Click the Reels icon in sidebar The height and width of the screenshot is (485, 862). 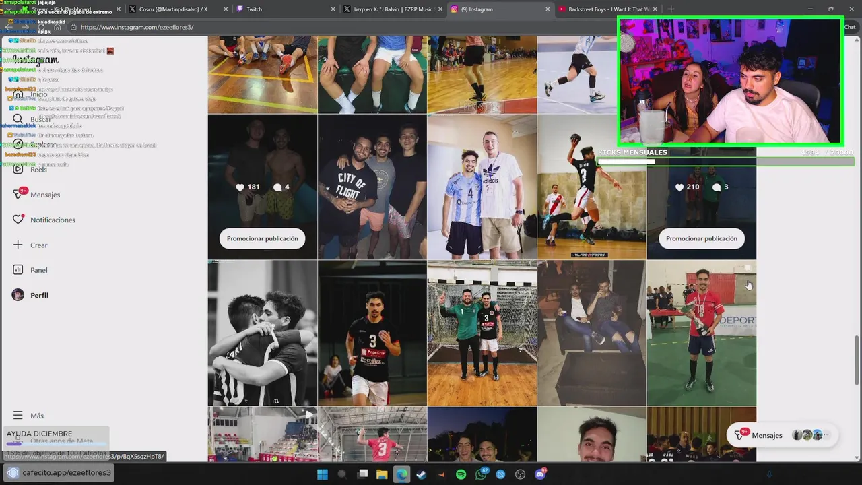coord(18,170)
